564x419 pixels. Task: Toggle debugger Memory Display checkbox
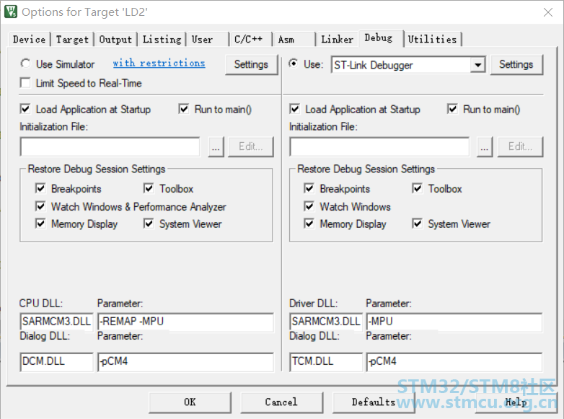(x=309, y=224)
